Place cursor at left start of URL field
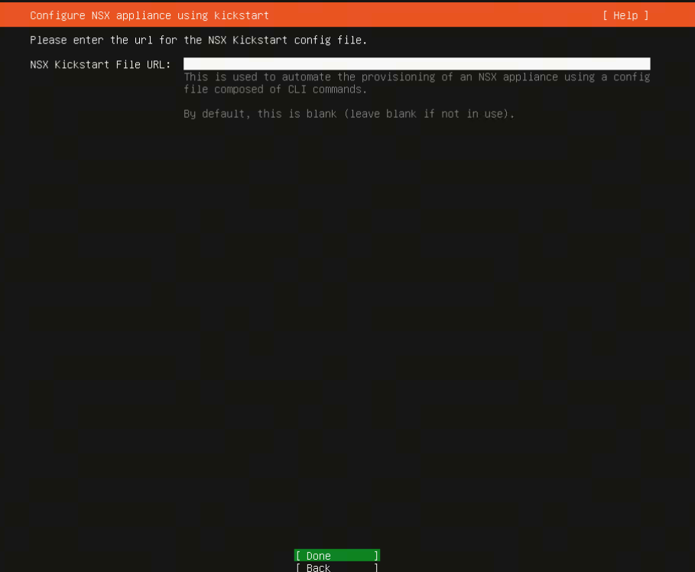The width and height of the screenshot is (695, 572). tap(187, 64)
